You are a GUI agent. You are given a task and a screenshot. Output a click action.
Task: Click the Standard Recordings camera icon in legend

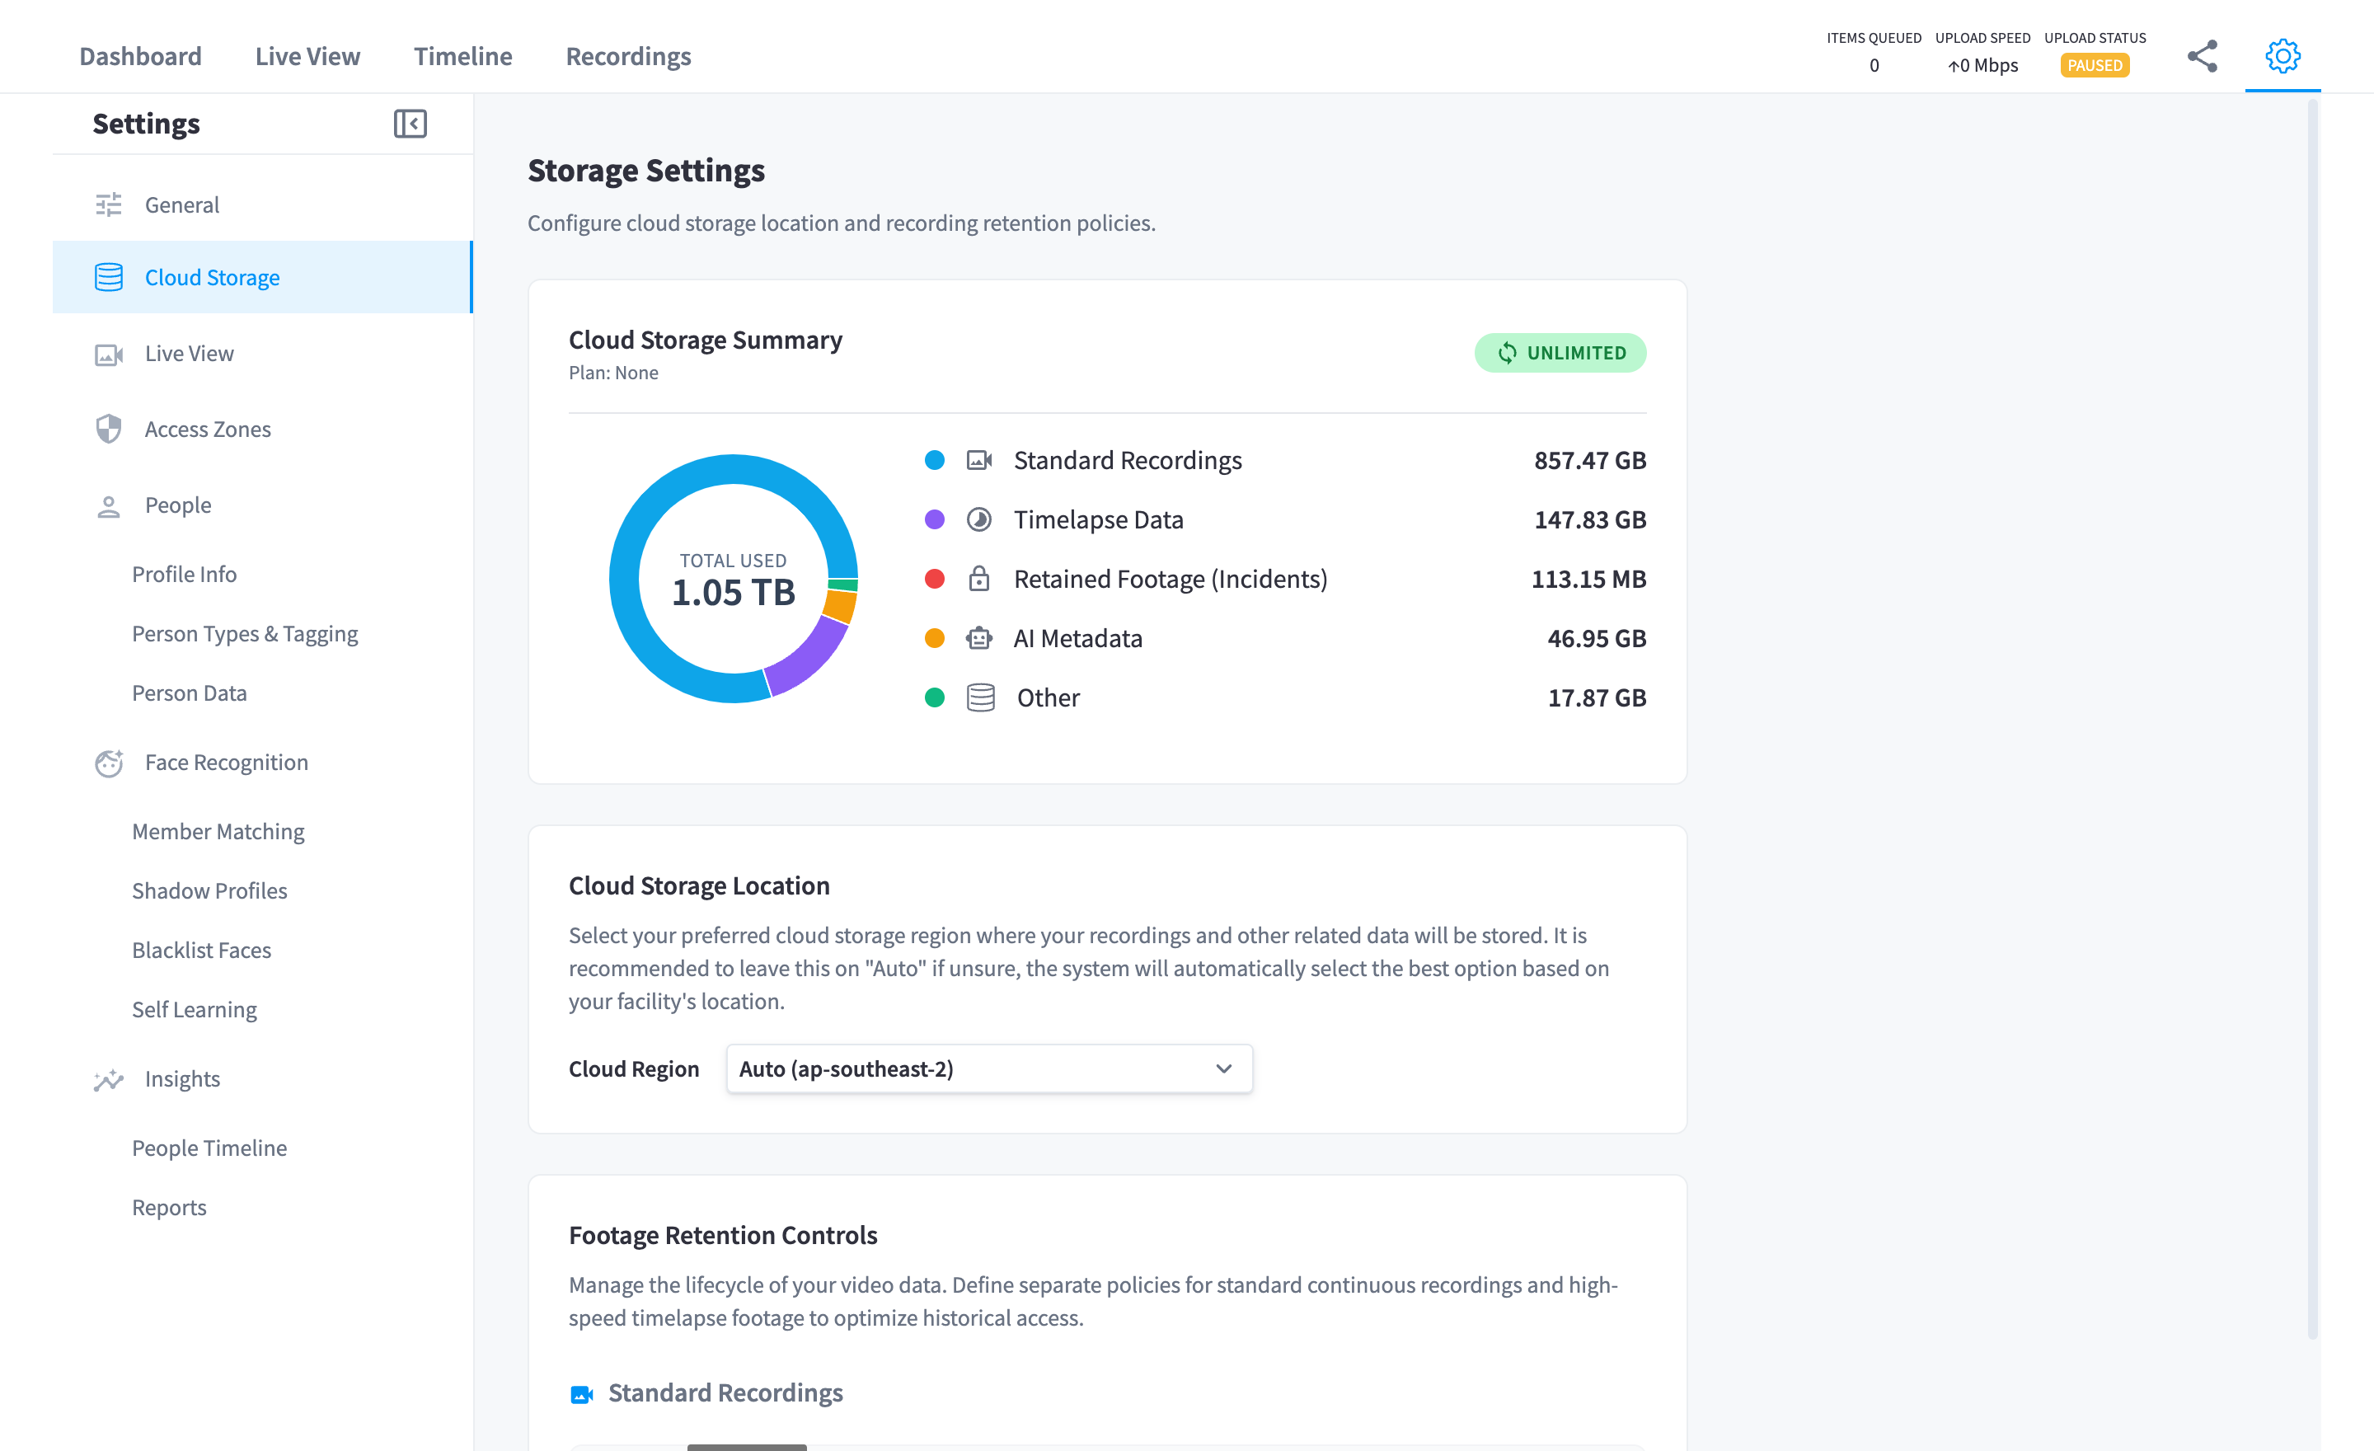point(979,461)
